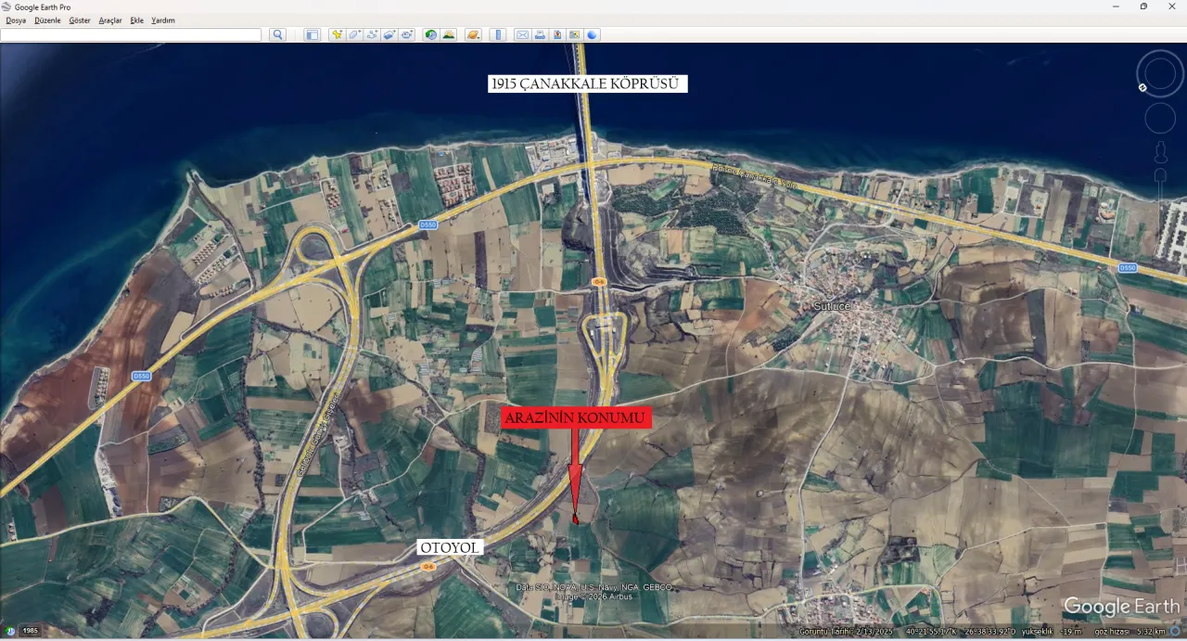This screenshot has width=1187, height=641.
Task: Open the Dosya menu
Action: [x=16, y=20]
